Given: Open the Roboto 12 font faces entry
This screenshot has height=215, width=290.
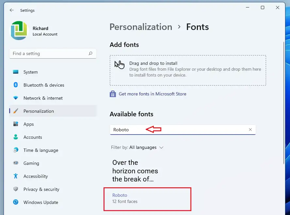Looking at the screenshot, I should click(x=147, y=199).
